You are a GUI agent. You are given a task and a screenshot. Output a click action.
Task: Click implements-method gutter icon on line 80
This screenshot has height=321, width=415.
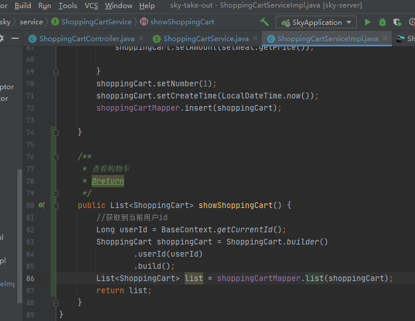click(x=42, y=205)
